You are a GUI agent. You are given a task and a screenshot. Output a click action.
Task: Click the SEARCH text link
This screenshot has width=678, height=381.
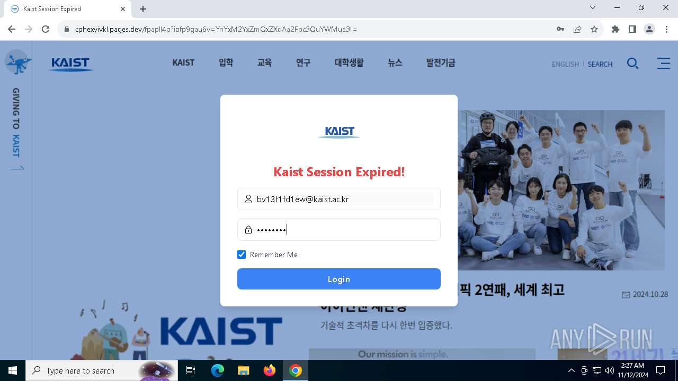(x=600, y=64)
